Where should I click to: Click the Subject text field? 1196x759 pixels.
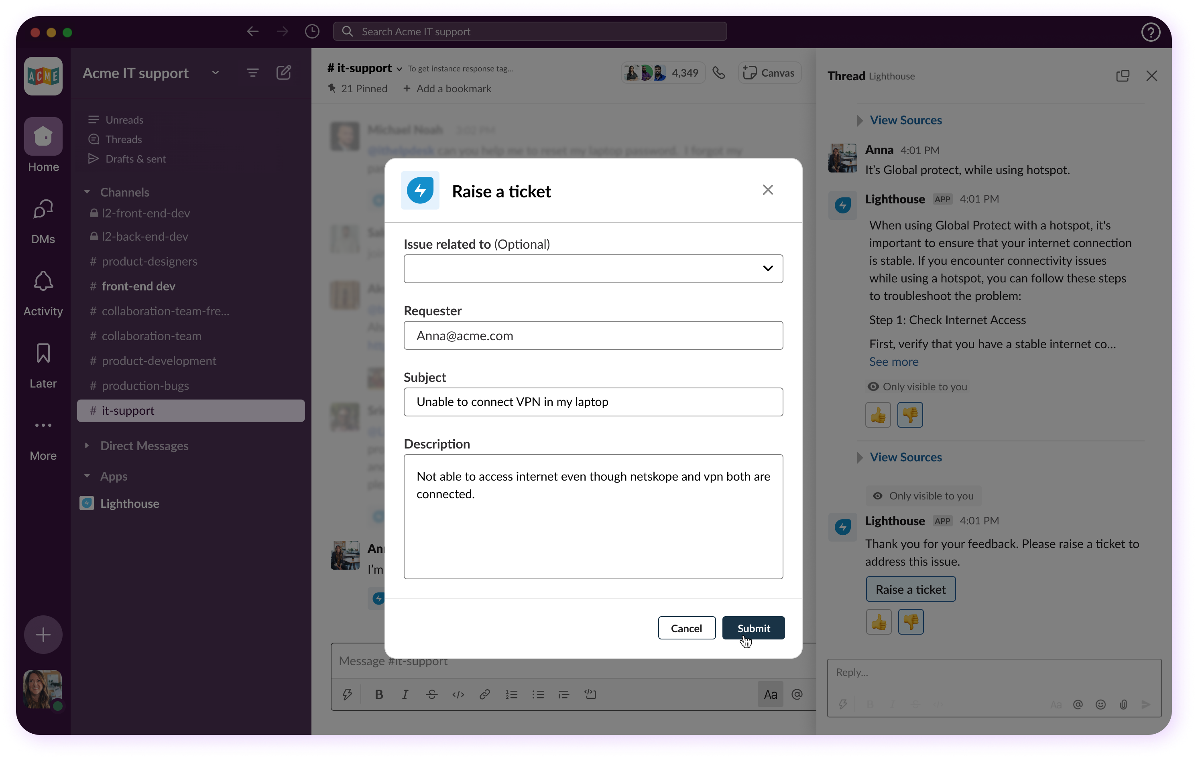[593, 402]
